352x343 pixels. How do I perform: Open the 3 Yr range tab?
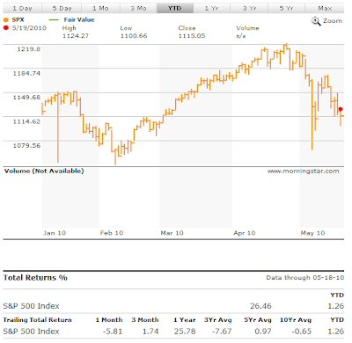coord(249,8)
